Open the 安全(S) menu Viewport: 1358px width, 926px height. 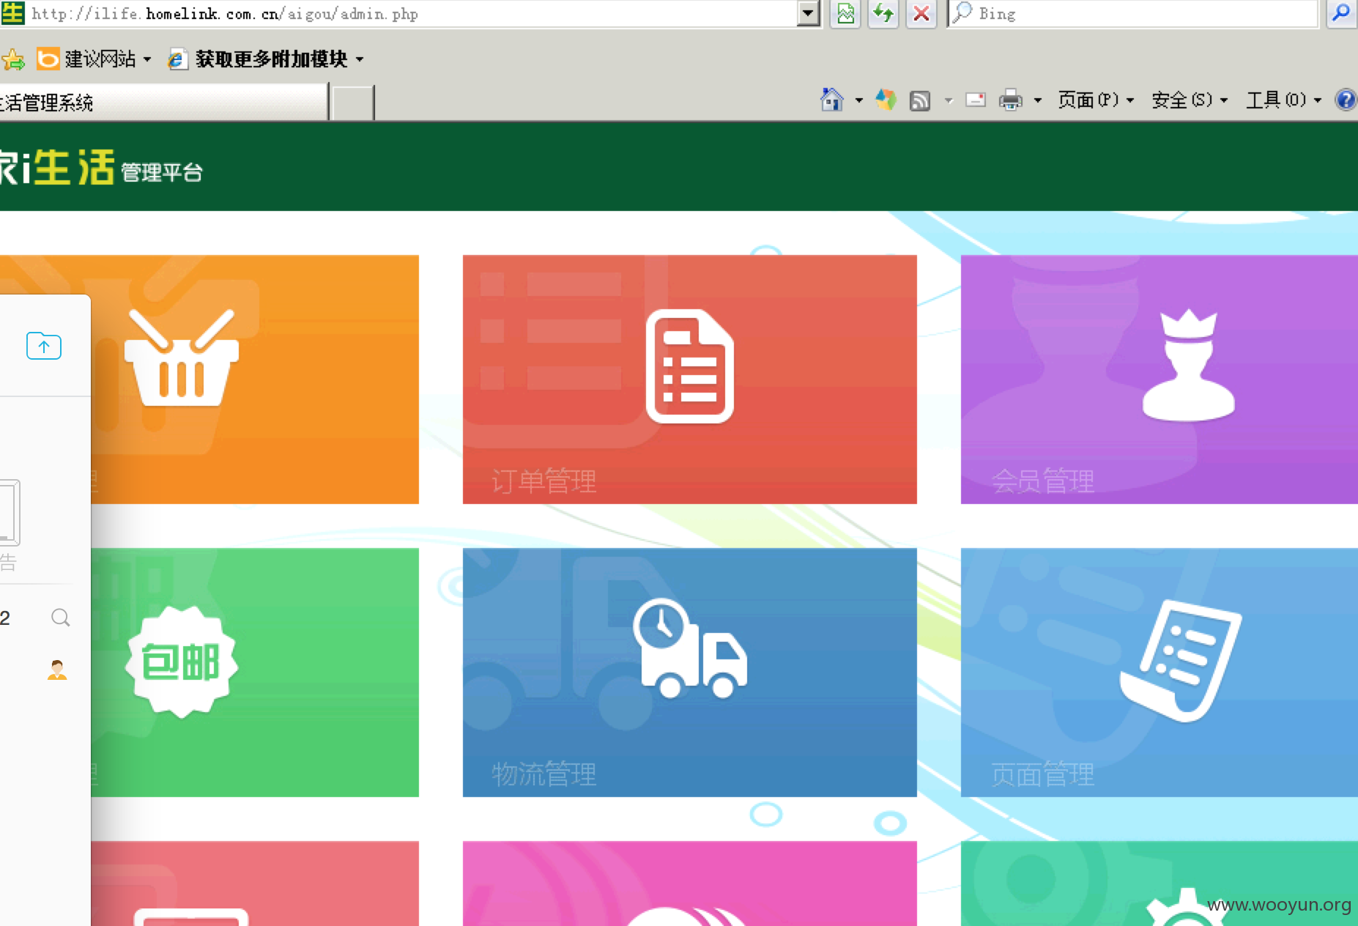1190,100
